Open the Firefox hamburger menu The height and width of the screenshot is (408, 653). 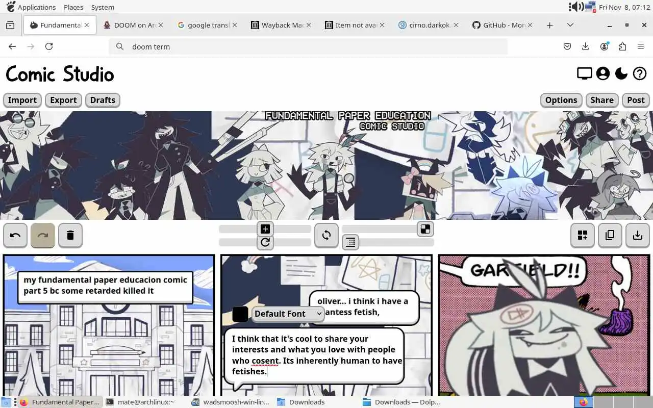641,46
